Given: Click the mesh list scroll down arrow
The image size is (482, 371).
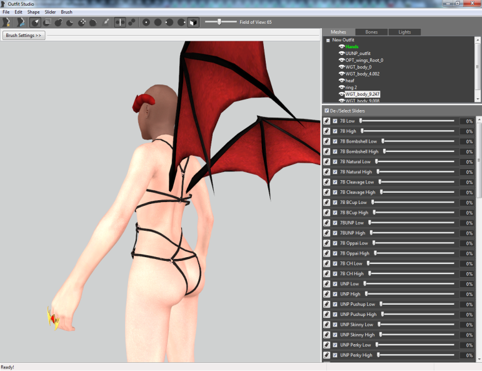Looking at the screenshot, I should click(478, 99).
